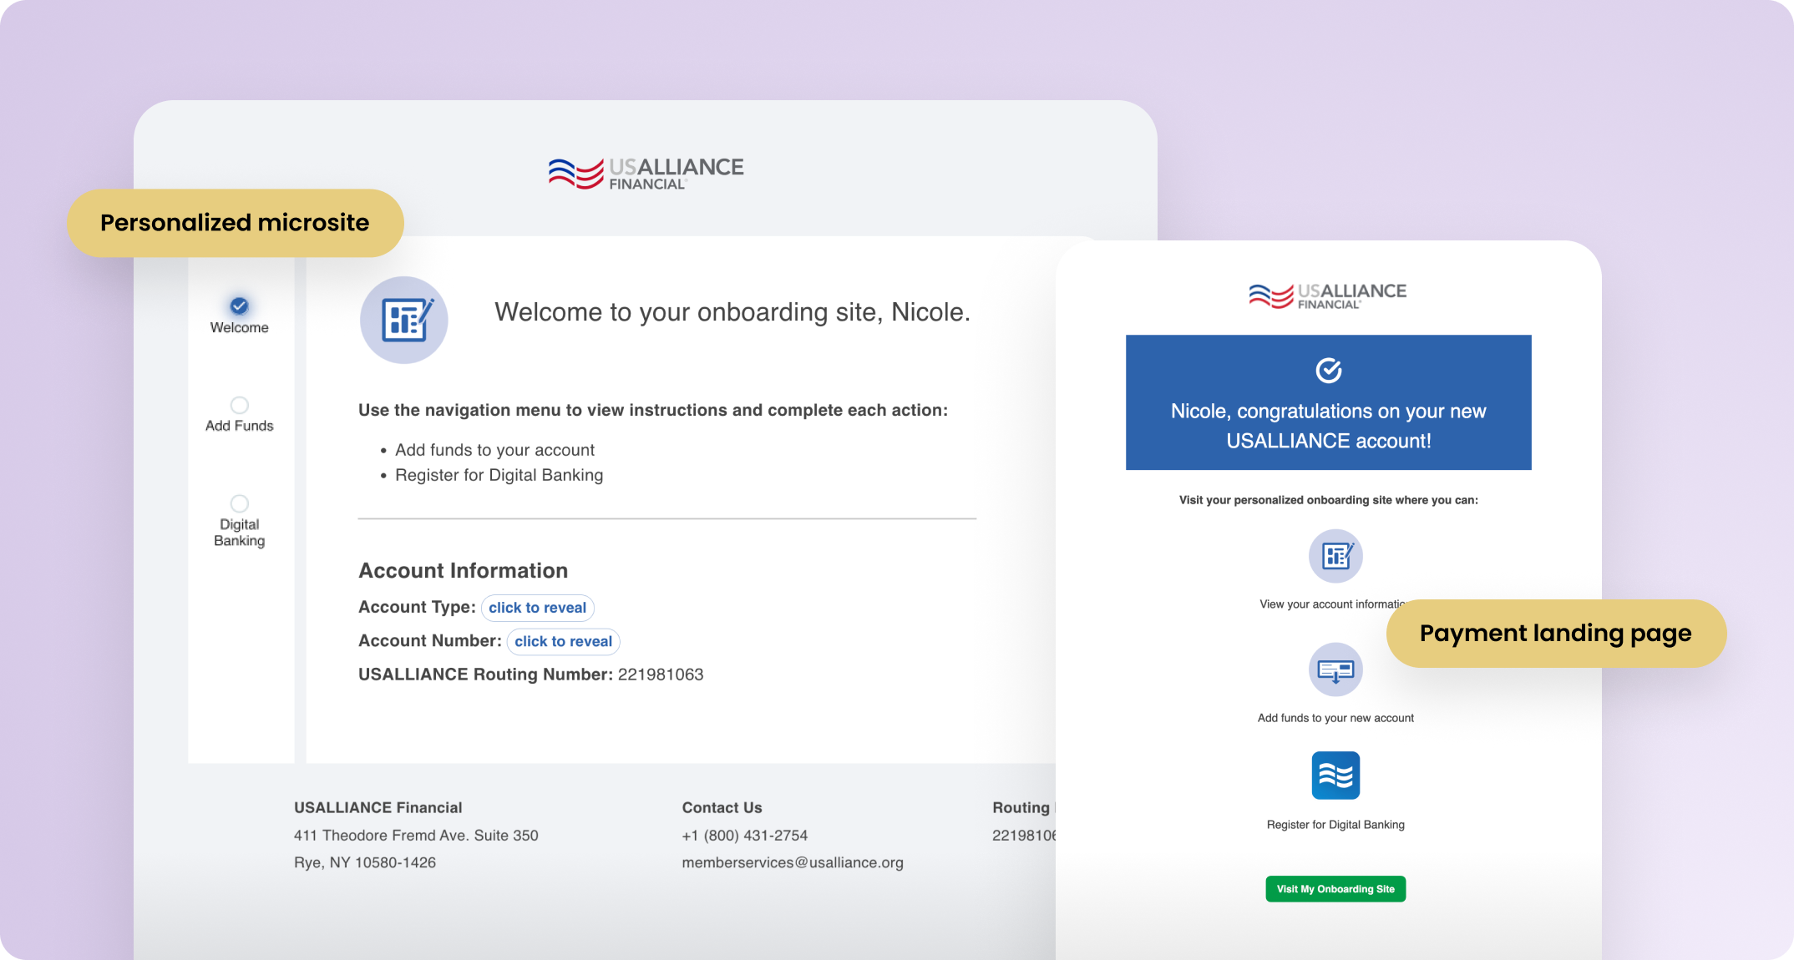The image size is (1794, 960).
Task: Click View your account information icon
Action: pos(1335,556)
